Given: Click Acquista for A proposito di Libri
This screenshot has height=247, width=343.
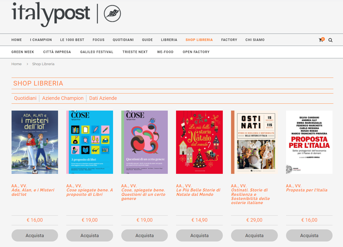Looking at the screenshot, I should pyautogui.click(x=90, y=235).
